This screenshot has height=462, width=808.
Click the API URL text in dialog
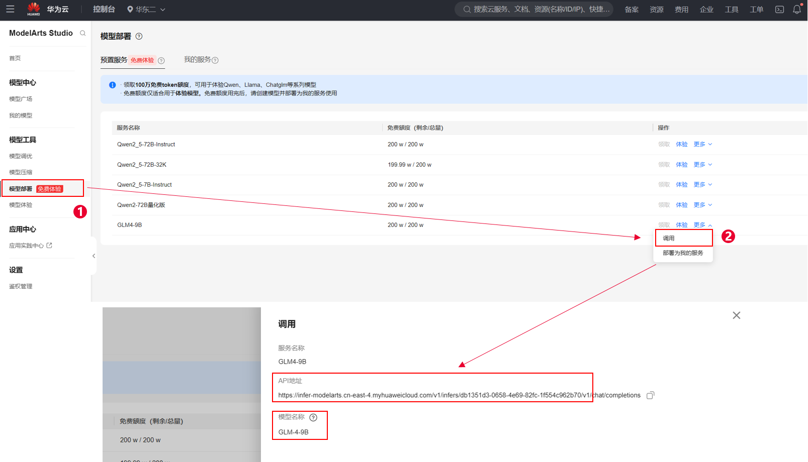coord(459,395)
